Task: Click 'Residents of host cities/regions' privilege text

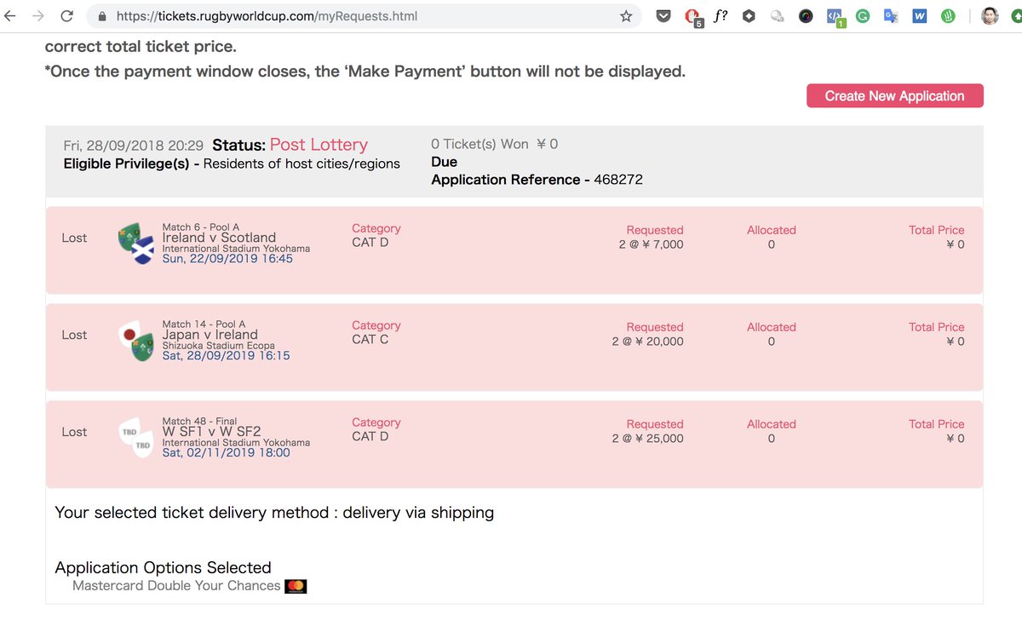Action: [301, 164]
